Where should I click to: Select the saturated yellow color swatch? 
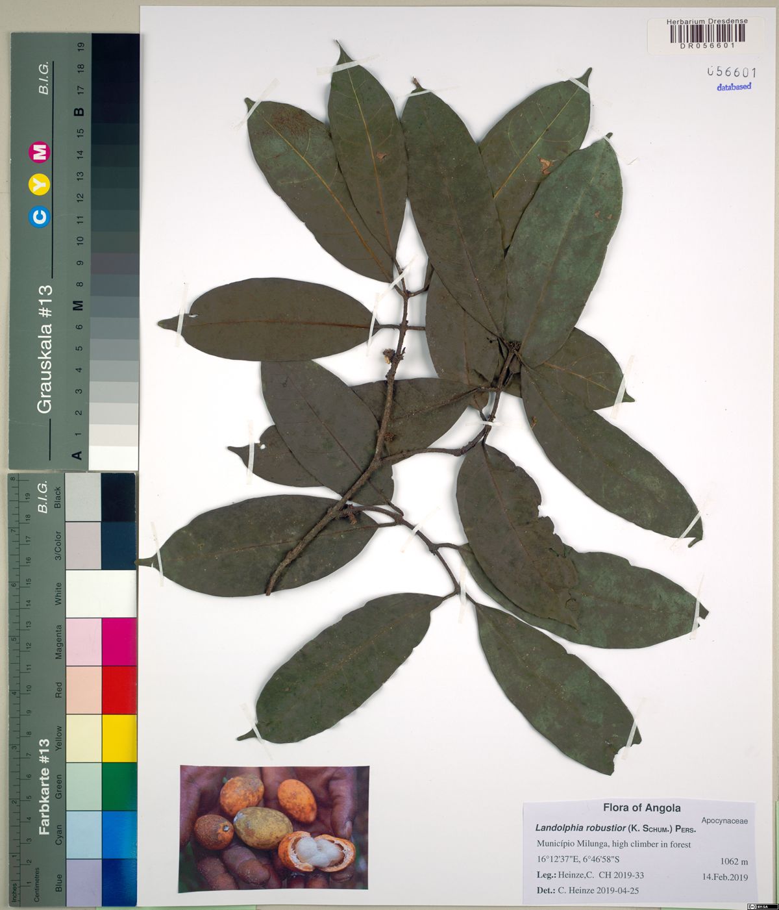119,738
